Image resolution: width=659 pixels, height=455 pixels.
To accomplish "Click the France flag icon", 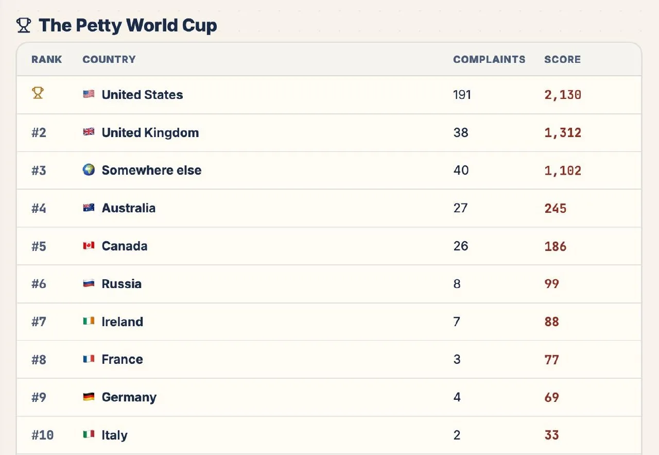I will click(89, 359).
